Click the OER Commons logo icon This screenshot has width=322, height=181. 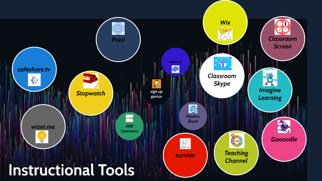coord(129,118)
